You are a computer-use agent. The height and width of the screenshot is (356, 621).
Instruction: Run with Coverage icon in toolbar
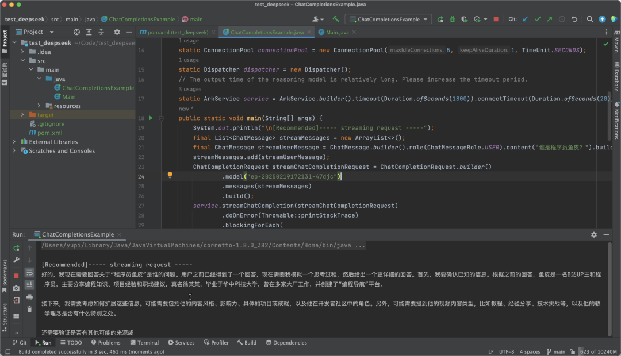(464, 19)
